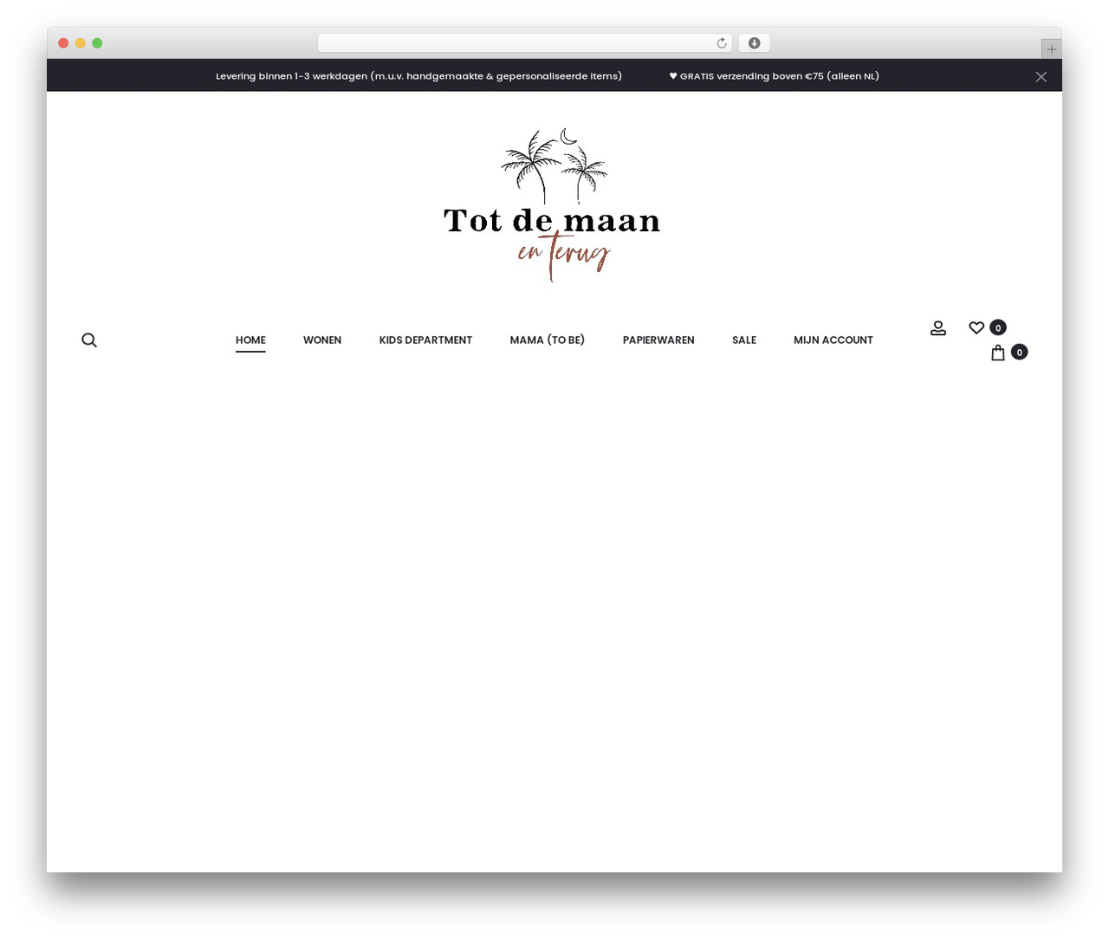
Task: Visit the SALE page
Action: coord(744,340)
